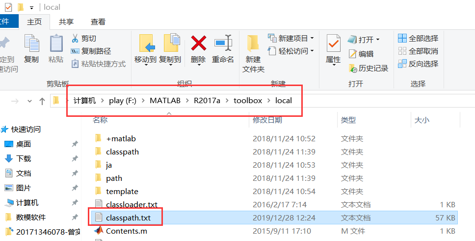
Task: Unpin Downloads (下载) using its pin icon
Action: click(75, 159)
